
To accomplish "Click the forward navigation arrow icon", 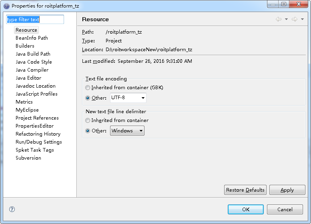I will point(295,19).
